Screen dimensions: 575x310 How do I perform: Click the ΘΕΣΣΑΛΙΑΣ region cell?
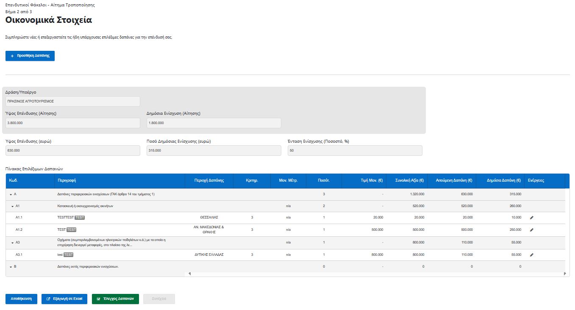[x=209, y=217]
